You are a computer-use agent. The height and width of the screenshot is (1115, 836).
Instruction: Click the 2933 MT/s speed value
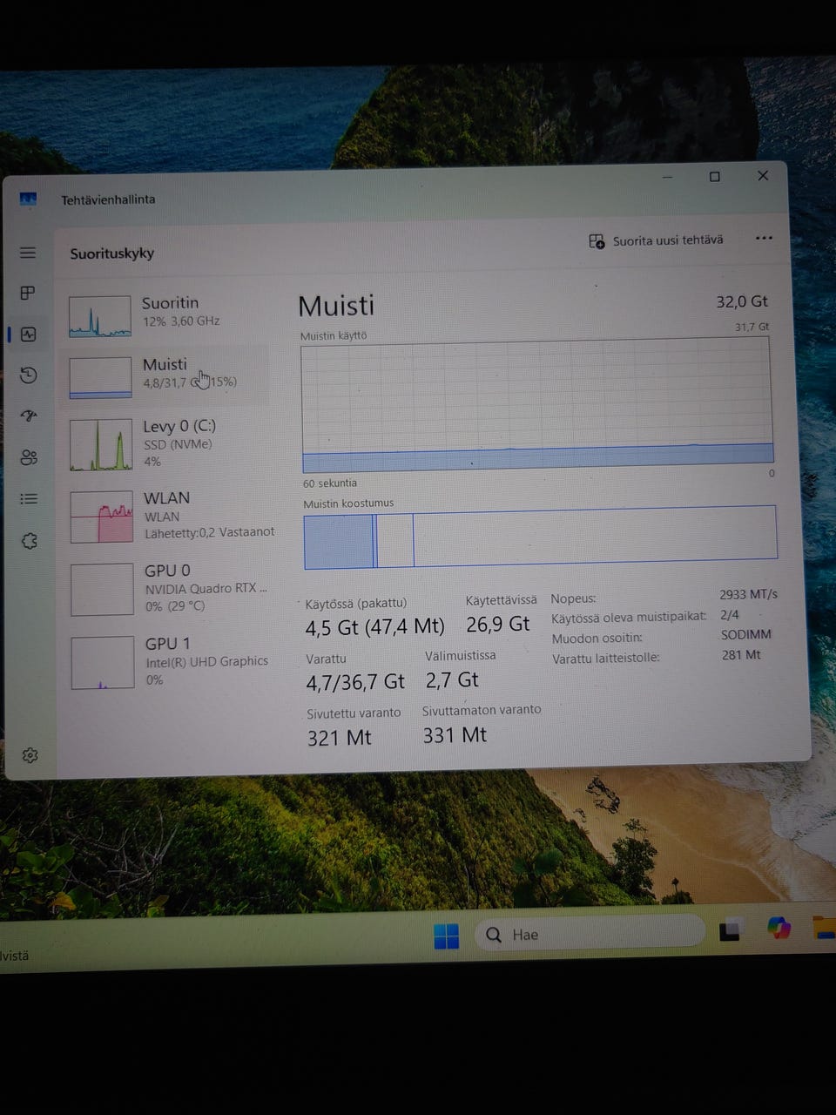[748, 594]
